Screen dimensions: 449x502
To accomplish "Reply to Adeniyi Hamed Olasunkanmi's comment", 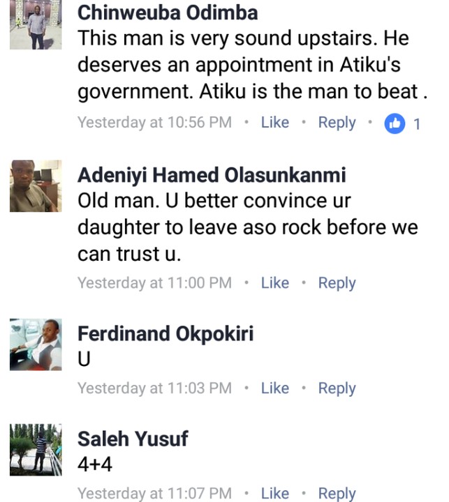I will coord(337,283).
